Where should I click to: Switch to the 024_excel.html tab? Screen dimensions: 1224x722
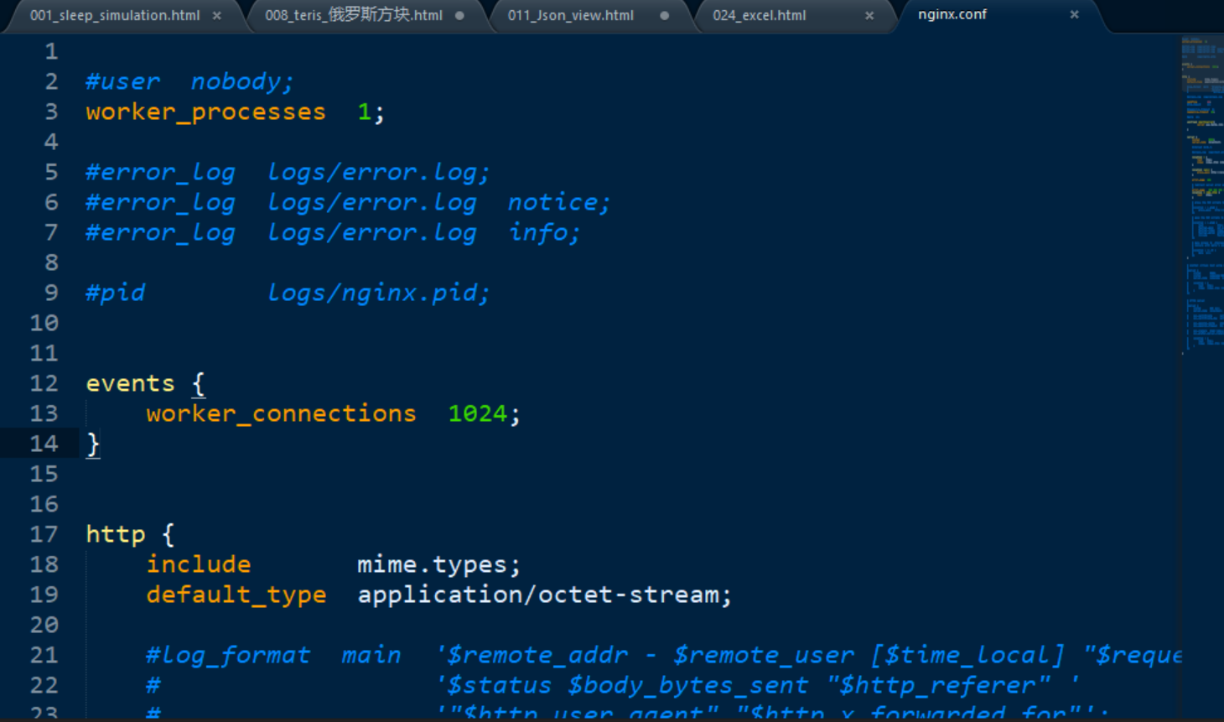[x=759, y=15]
